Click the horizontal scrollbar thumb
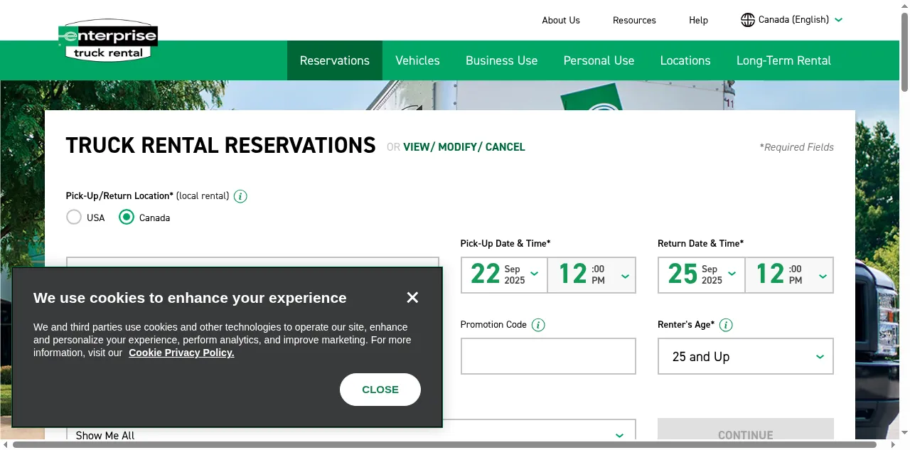This screenshot has height=450, width=910. (444, 445)
